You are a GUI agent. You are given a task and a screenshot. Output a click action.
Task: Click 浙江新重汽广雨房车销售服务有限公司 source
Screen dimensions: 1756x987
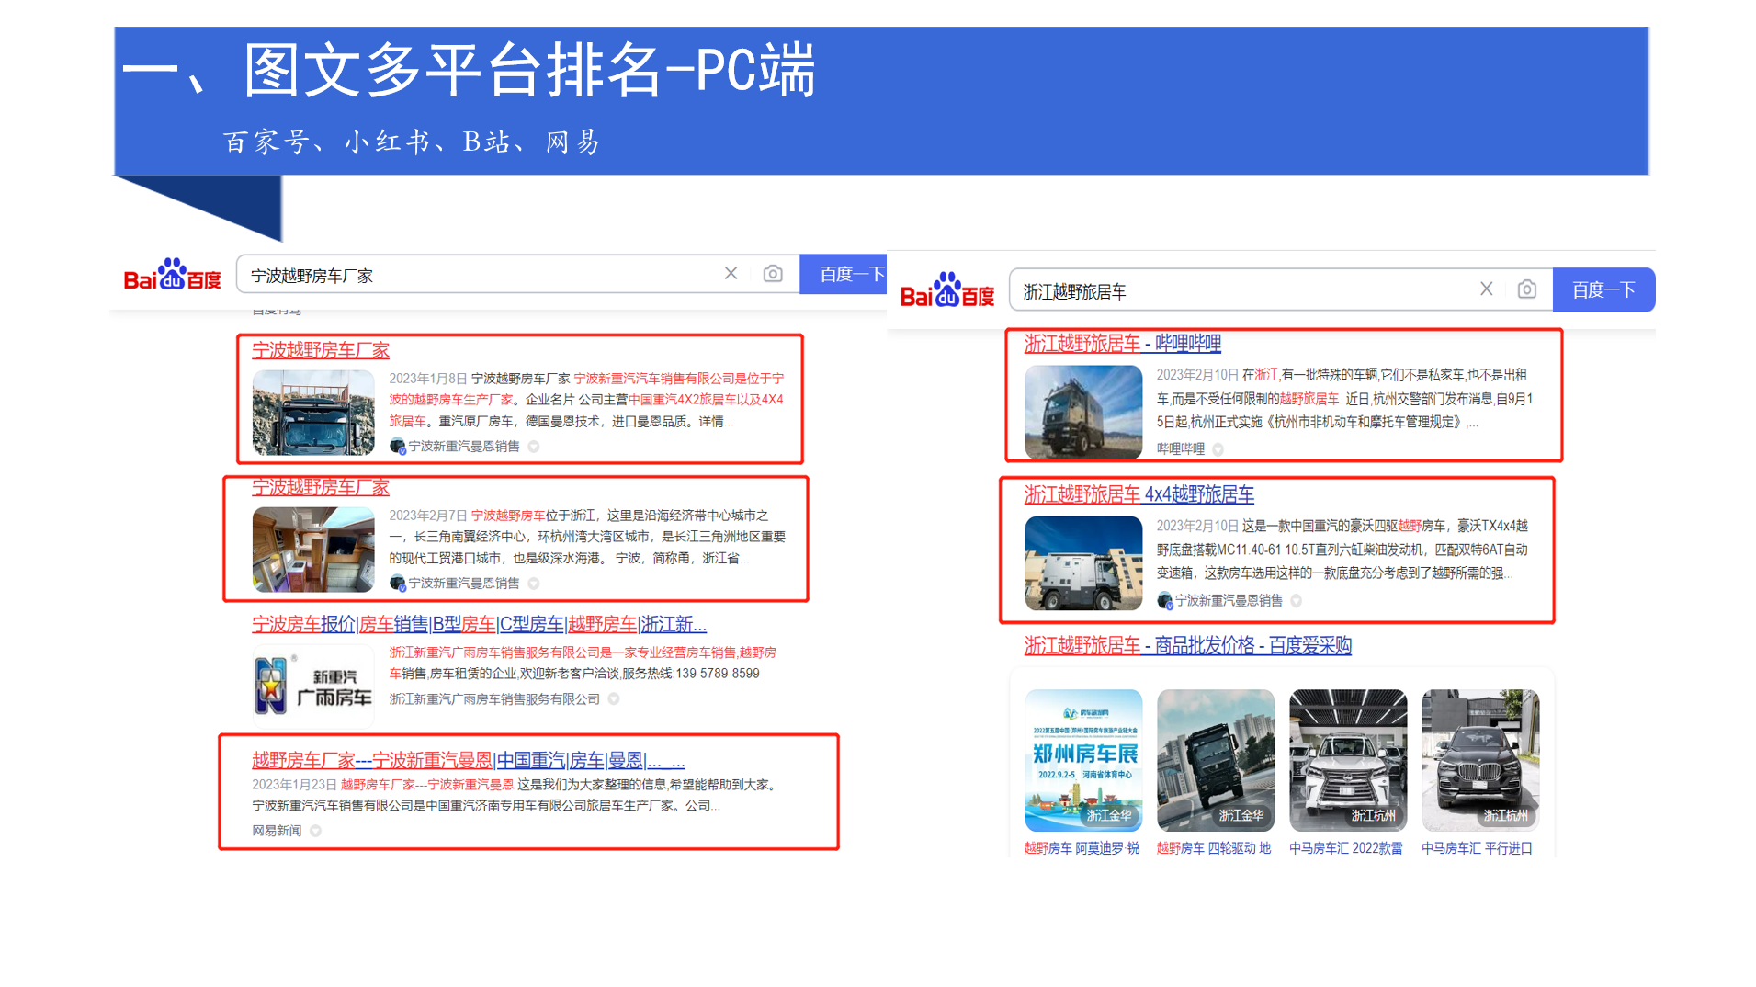[x=494, y=699]
